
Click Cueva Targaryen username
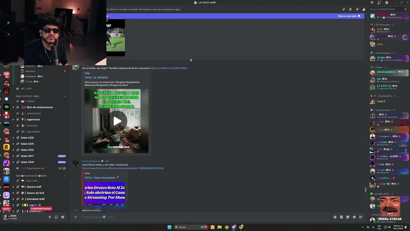[x=91, y=161]
